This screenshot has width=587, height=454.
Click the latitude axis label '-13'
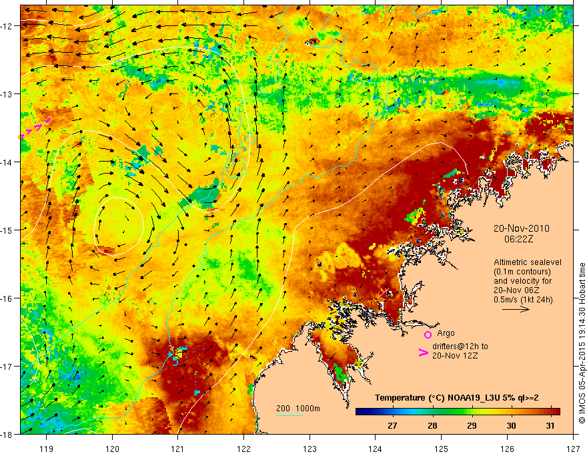coord(7,94)
